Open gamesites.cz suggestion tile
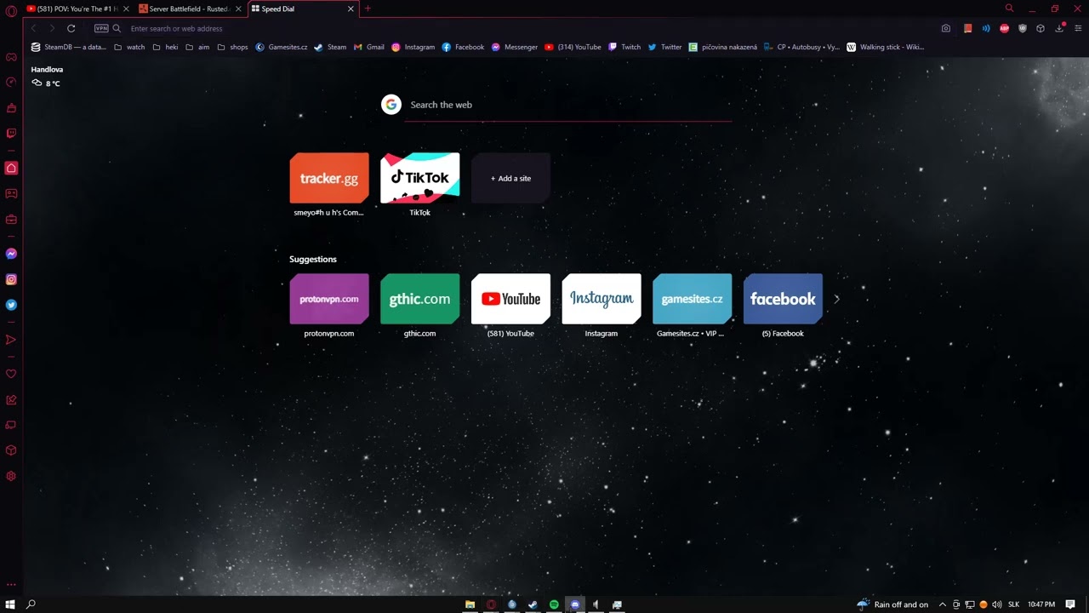 click(693, 299)
